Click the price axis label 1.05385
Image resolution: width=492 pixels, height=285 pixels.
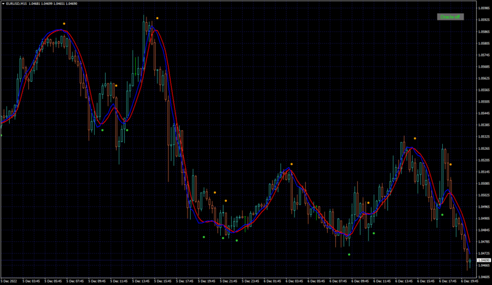[483, 125]
